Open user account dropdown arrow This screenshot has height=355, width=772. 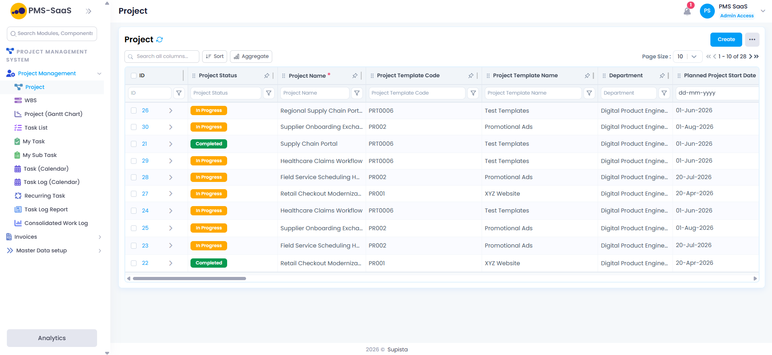[763, 11]
